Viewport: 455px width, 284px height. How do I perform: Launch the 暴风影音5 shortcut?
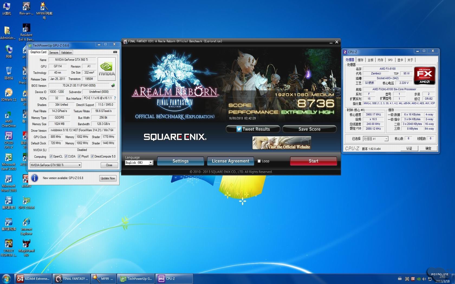click(9, 203)
